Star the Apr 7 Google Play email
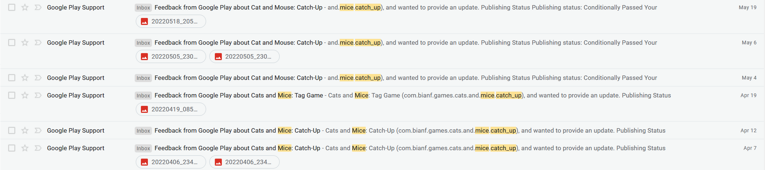The width and height of the screenshot is (765, 170). pyautogui.click(x=25, y=148)
